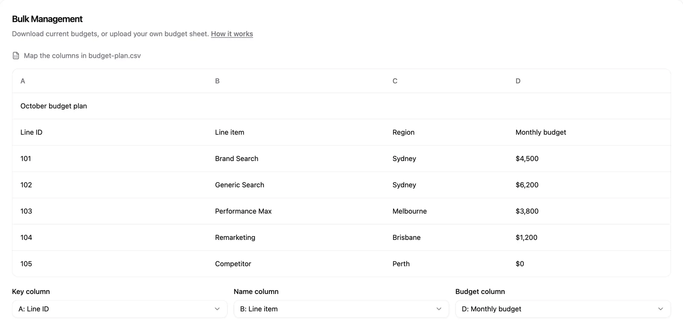Screen dimensions: 683x320
Task: Click the Map the columns in budget-plan.csv text
Action: [x=82, y=56]
